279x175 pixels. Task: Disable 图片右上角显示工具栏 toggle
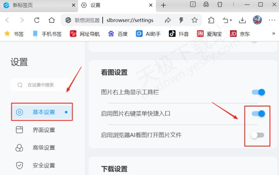259,92
